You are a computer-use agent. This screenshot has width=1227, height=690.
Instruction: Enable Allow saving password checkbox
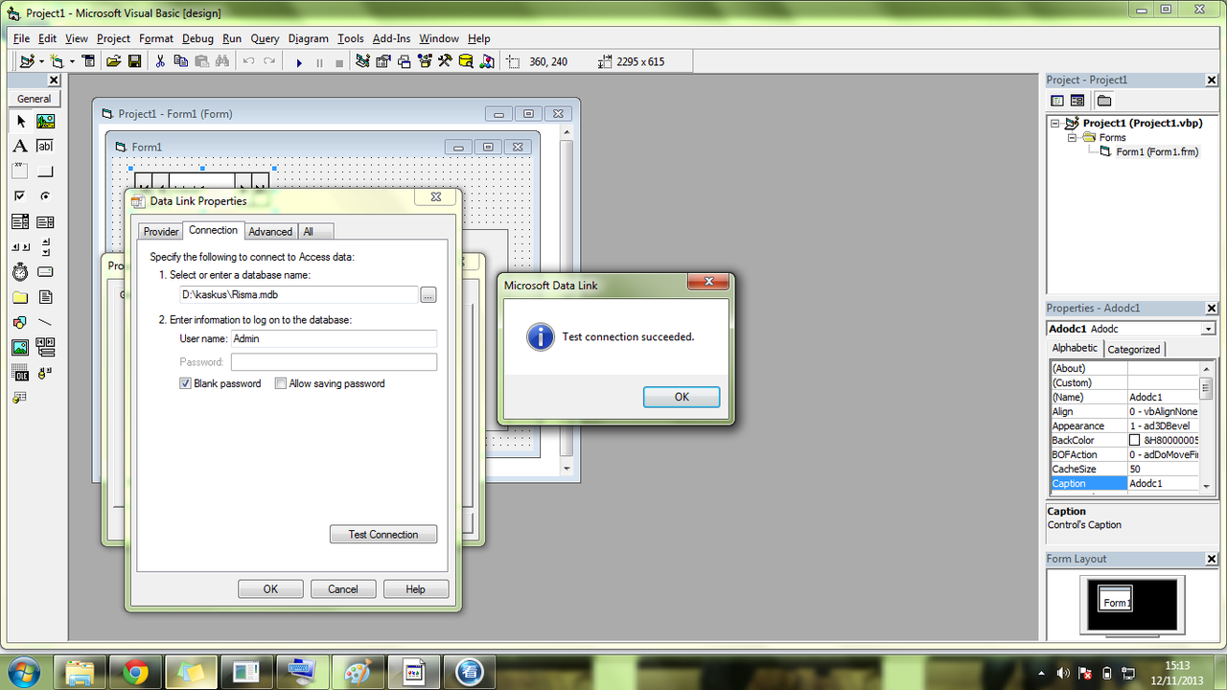[x=281, y=383]
